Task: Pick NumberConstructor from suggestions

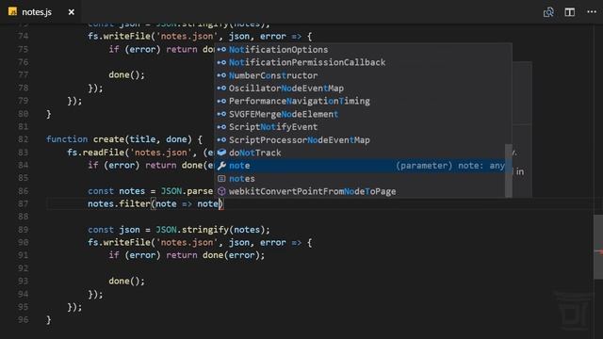Action: [363, 75]
